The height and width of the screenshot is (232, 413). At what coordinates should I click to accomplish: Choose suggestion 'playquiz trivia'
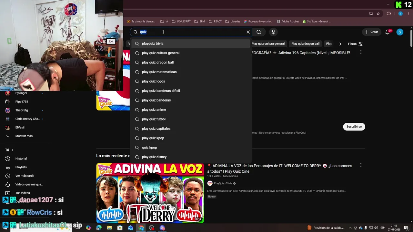[x=191, y=43]
